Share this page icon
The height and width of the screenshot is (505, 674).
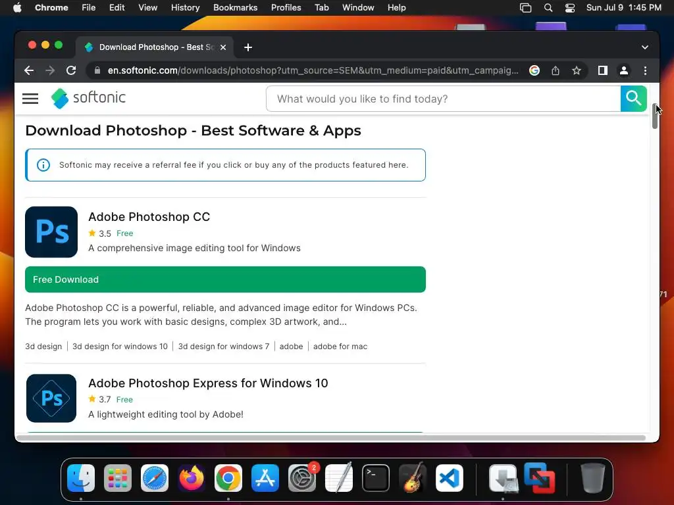coord(556,70)
